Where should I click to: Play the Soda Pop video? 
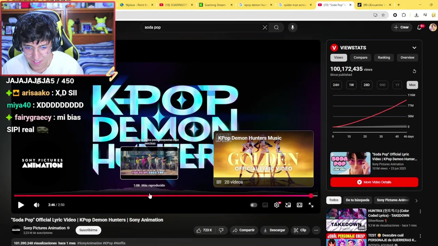point(21,205)
